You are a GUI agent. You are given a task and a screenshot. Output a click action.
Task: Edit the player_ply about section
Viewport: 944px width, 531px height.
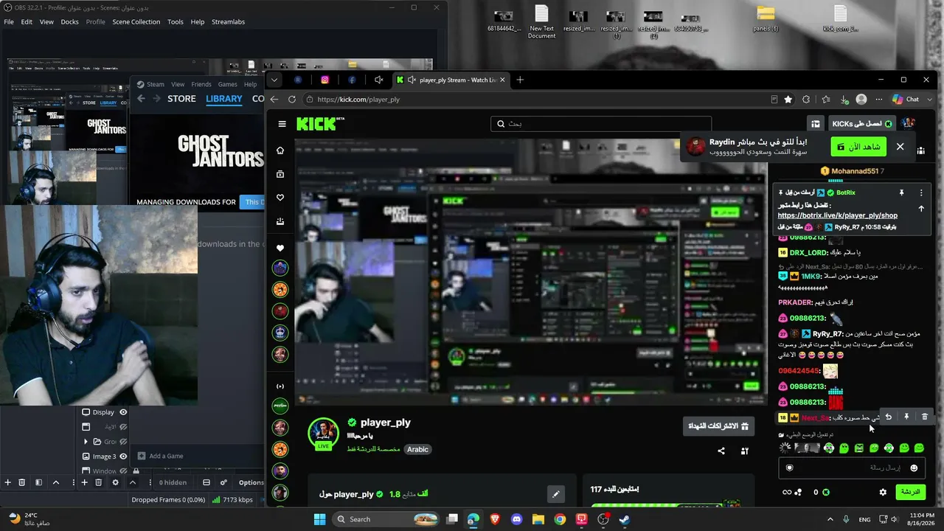[x=556, y=494]
